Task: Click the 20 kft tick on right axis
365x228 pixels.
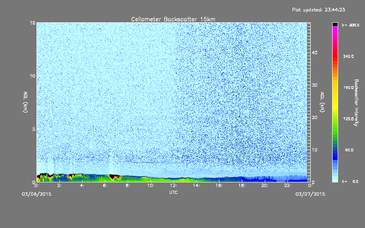Action: point(314,117)
